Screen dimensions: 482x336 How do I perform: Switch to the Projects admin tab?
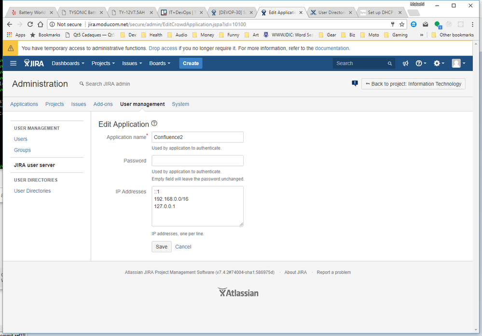click(55, 104)
